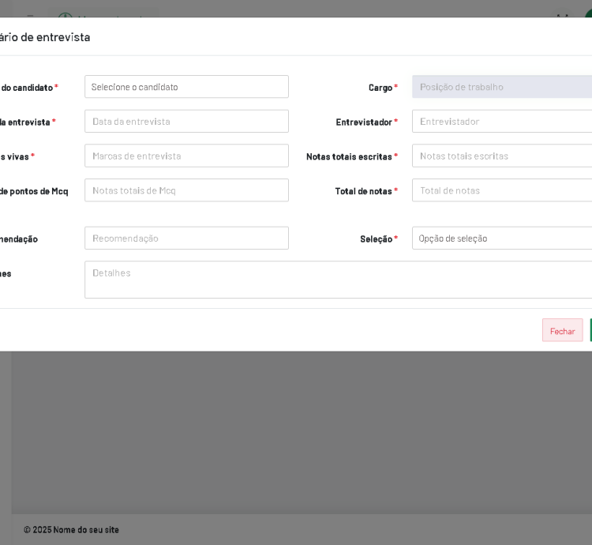Focus the Notas totais de Mcq field
The width and height of the screenshot is (592, 545).
coord(186,190)
